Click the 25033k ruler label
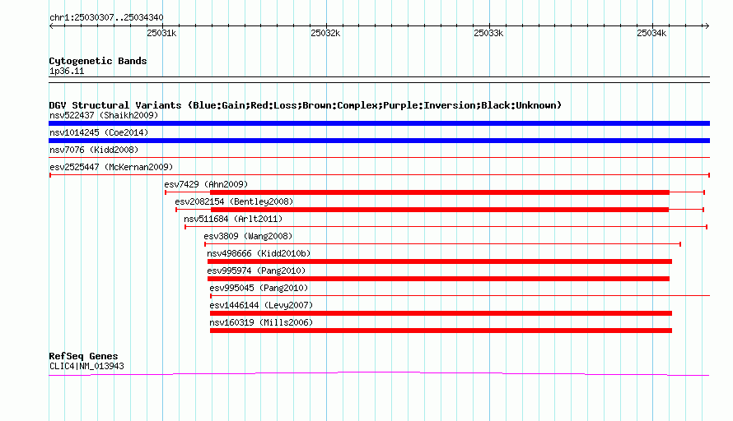The image size is (733, 421). coord(488,33)
